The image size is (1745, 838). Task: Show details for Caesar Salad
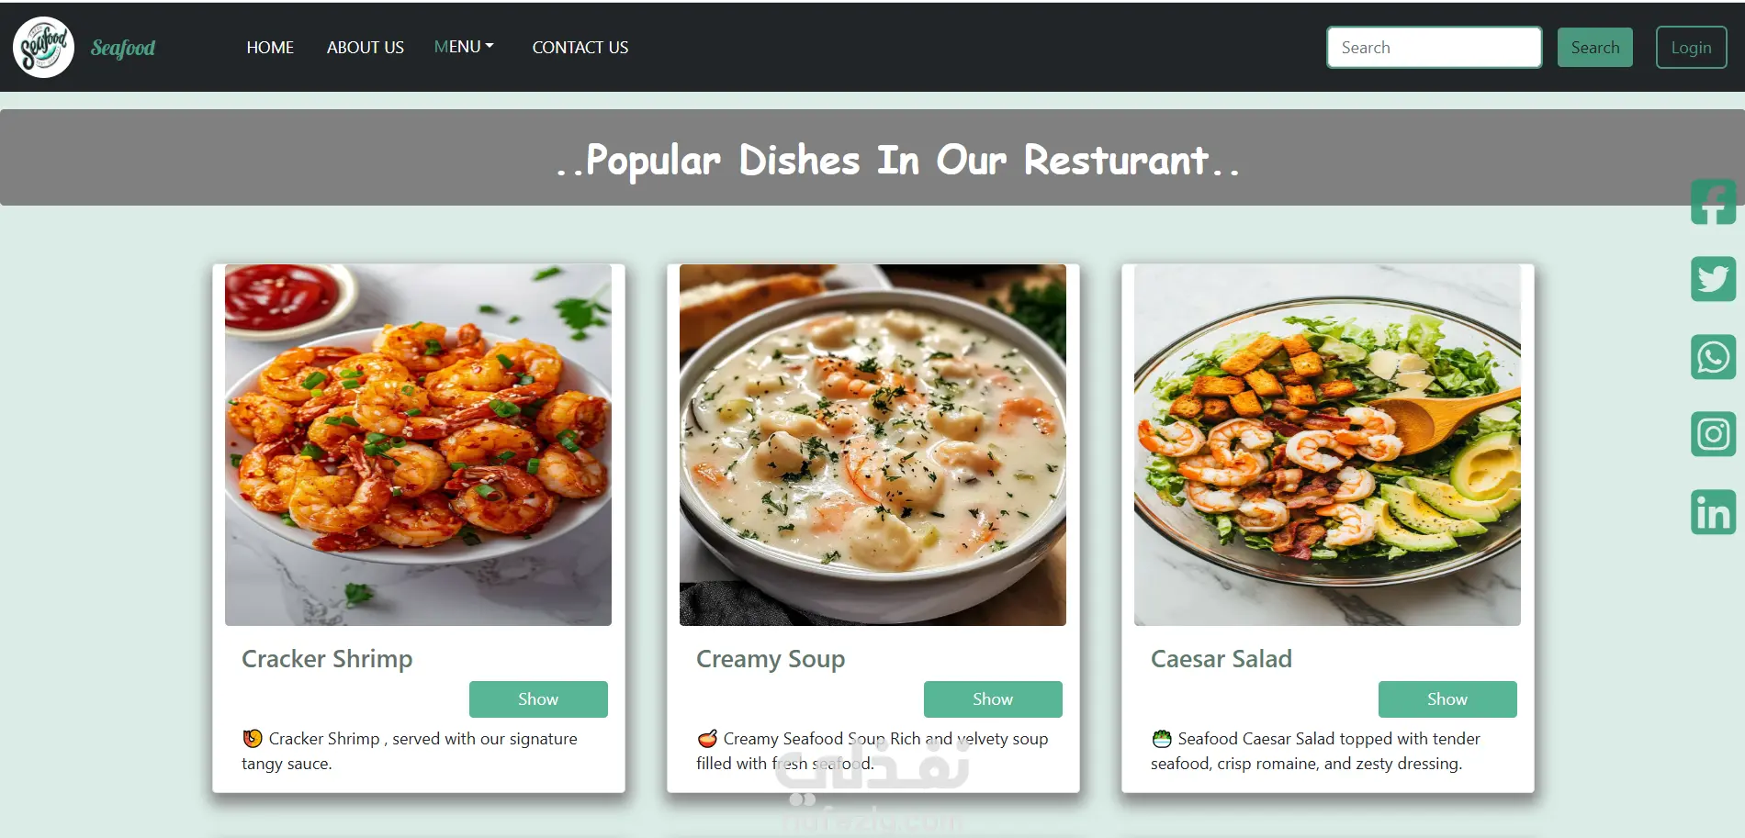(x=1447, y=699)
